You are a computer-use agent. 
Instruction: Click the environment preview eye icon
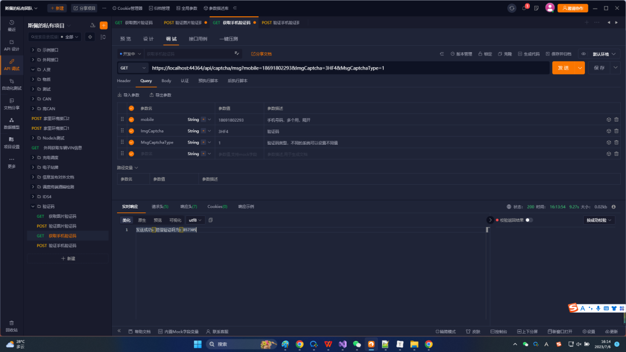click(x=584, y=54)
